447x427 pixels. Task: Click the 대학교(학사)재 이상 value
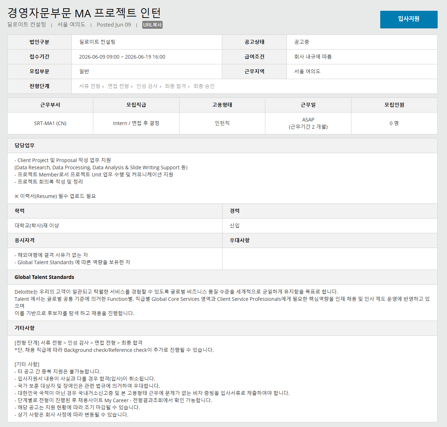pyautogui.click(x=37, y=226)
